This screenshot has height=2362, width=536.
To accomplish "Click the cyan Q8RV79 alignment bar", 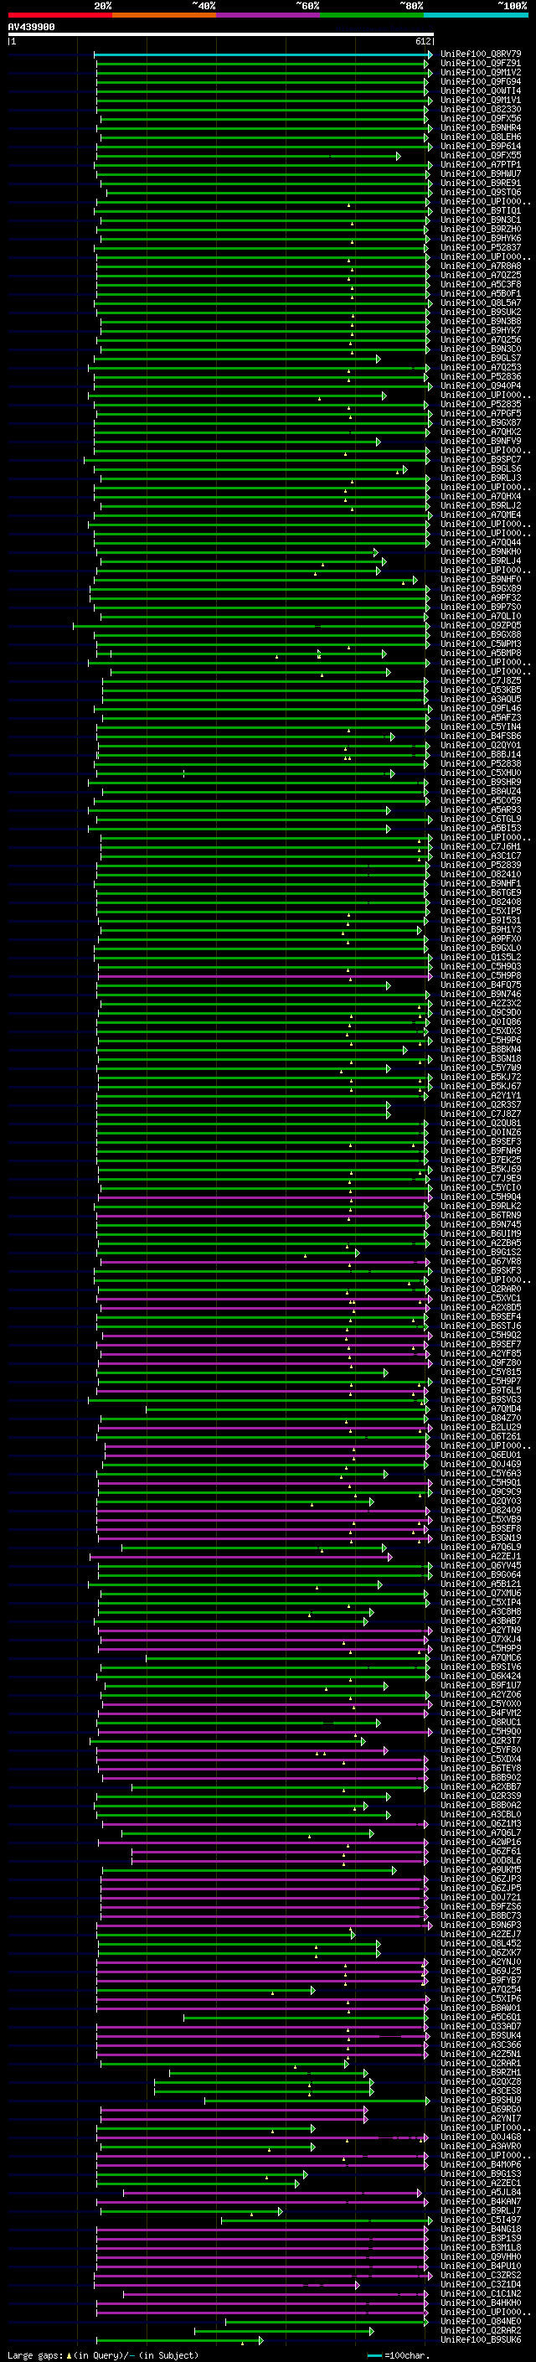I will (x=262, y=55).
